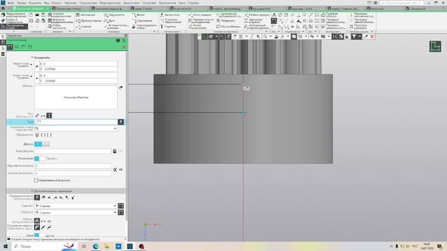447x251 pixels.
Task: Click the Стрелка 1 settings icon
Action: [121, 206]
